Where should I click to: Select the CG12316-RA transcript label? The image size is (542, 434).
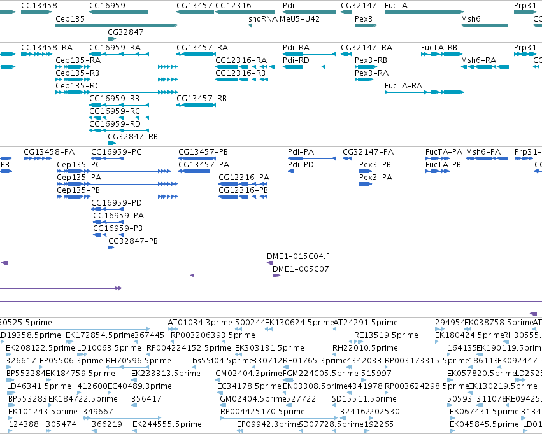(x=241, y=60)
